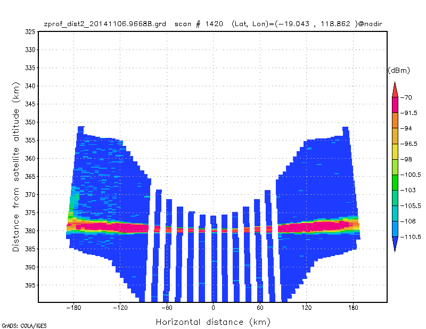Click the plot title with scan # 1420
Screen dimensions: 426x329
pos(213,24)
